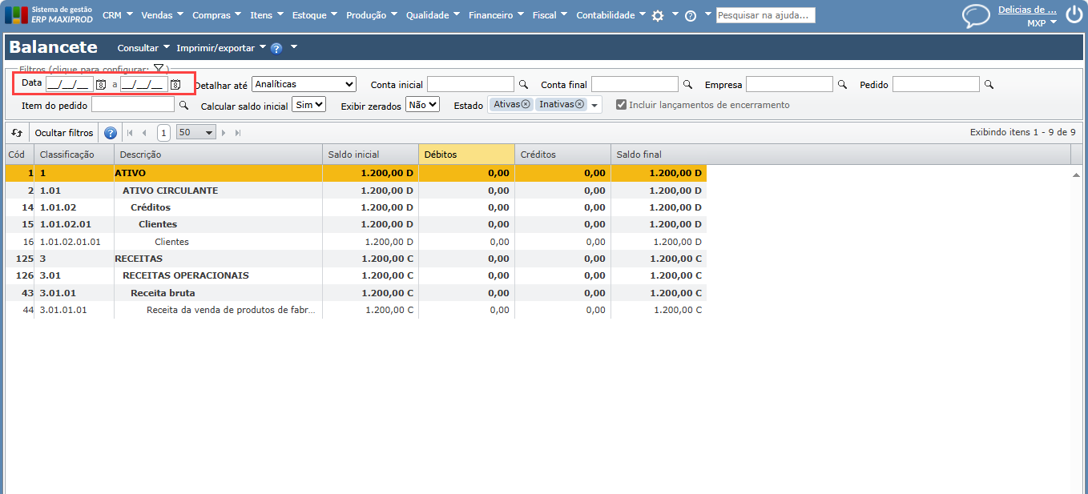Click the filter funnel configure icon
Screen dimensions: 1088x494
coord(159,69)
